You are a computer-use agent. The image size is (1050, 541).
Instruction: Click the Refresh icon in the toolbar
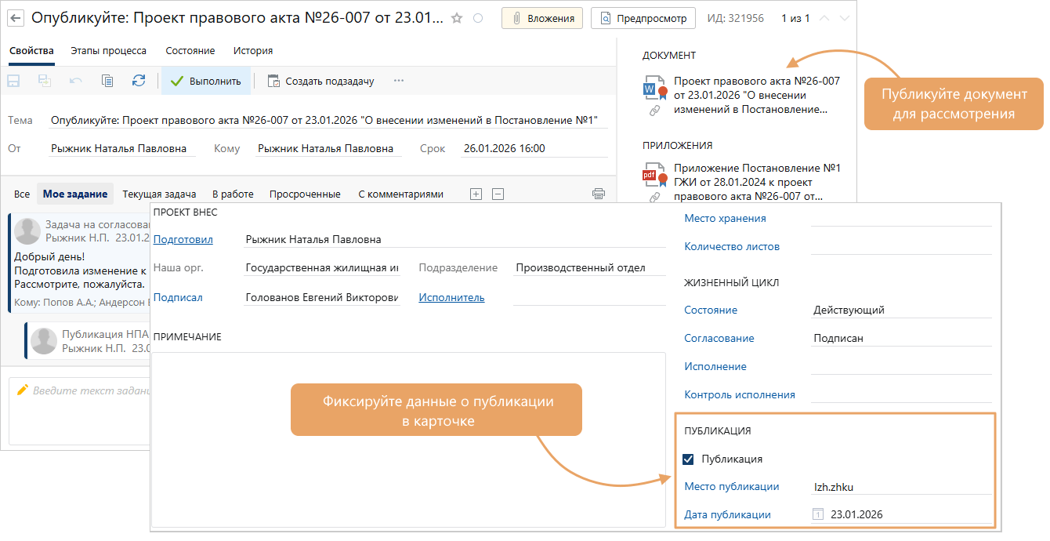click(x=139, y=81)
